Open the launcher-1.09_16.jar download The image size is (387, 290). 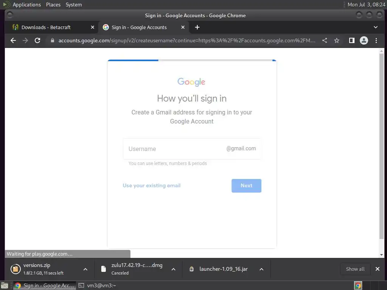coord(218,269)
